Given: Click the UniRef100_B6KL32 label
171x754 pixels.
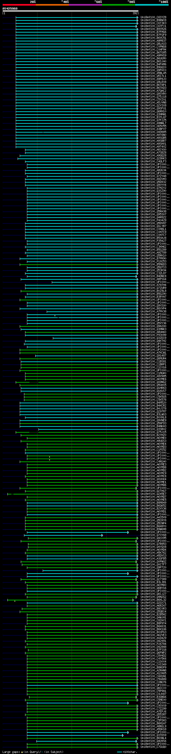Looking at the screenshot, I should [x=153, y=600].
